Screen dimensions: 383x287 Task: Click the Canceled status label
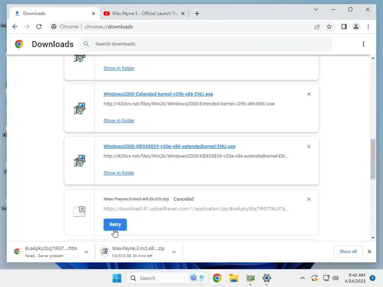tap(183, 199)
